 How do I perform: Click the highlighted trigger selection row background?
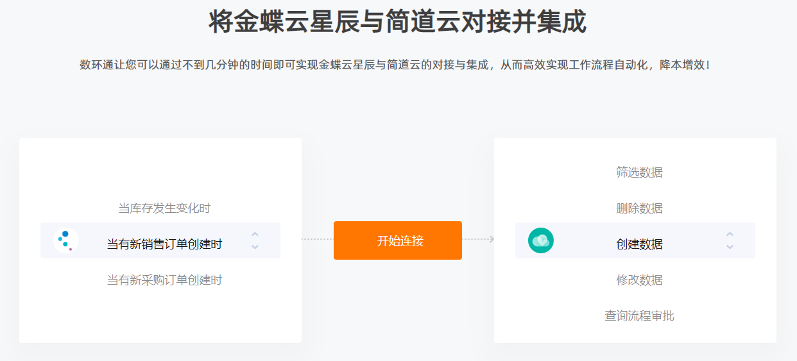coord(160,240)
